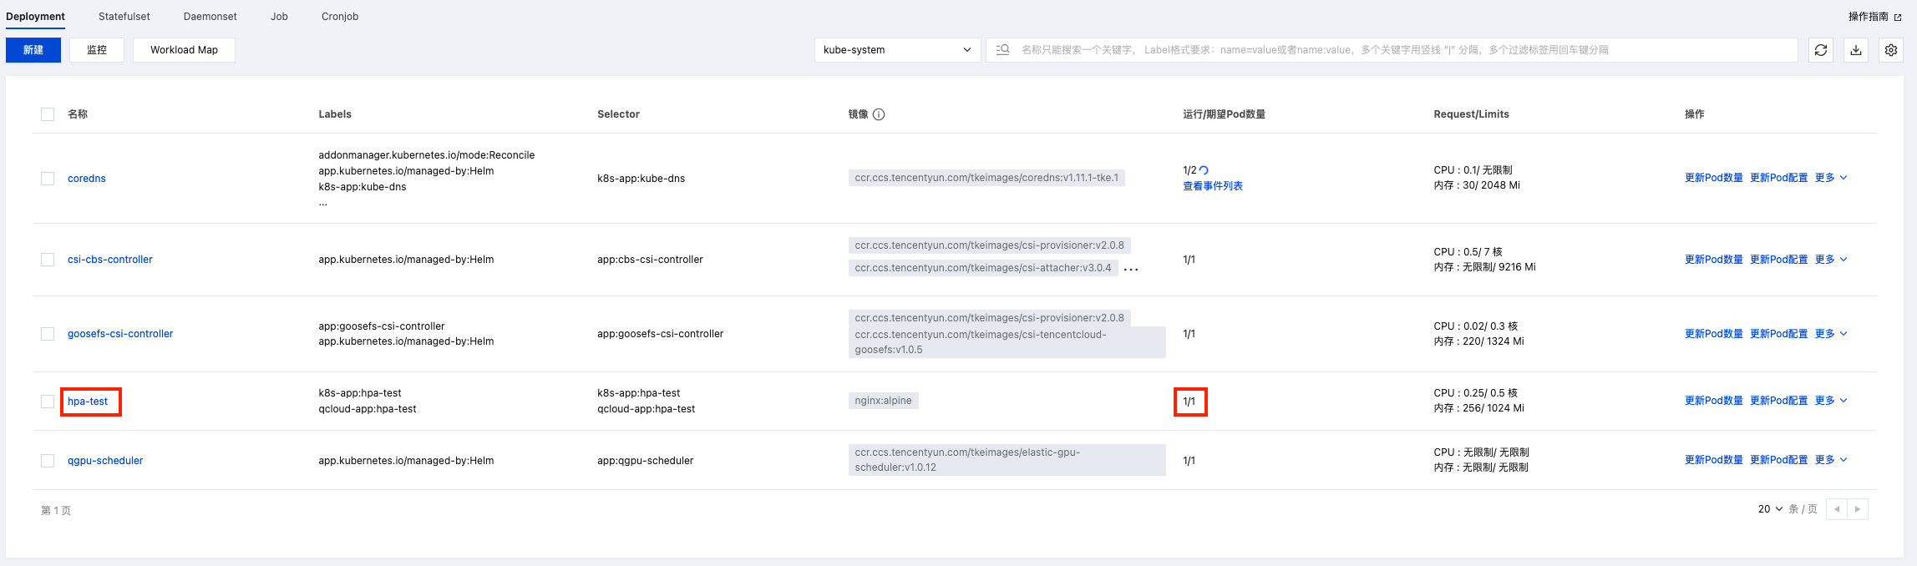Click the next page arrow

1858,509
